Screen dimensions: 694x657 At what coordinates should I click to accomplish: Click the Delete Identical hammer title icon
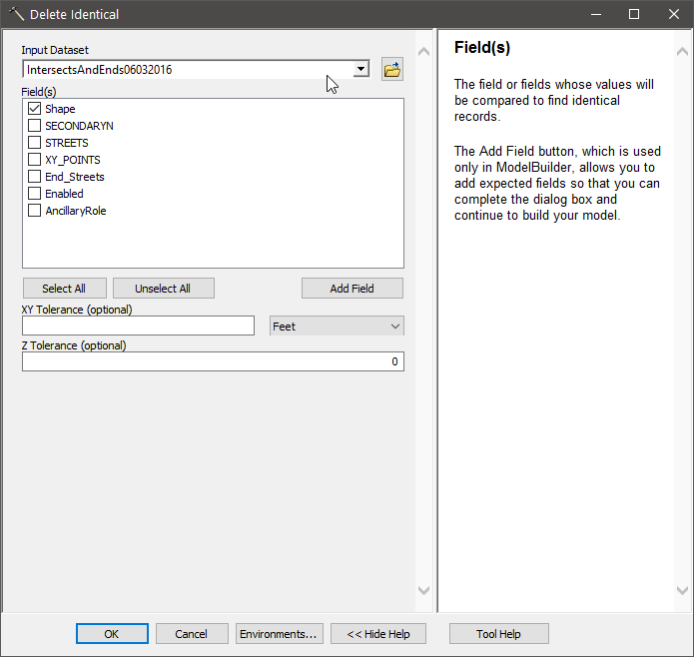(16, 14)
